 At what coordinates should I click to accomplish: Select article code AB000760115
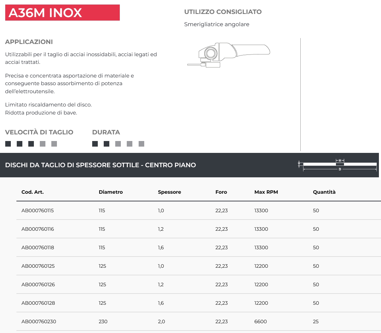point(37,210)
